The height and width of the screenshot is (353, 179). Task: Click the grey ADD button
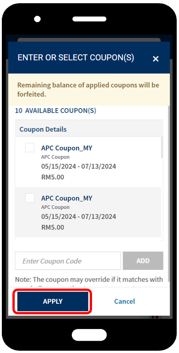coord(143,260)
